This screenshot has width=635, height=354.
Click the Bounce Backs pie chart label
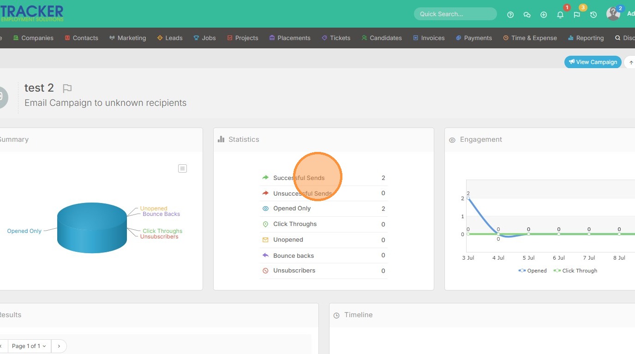pos(162,214)
